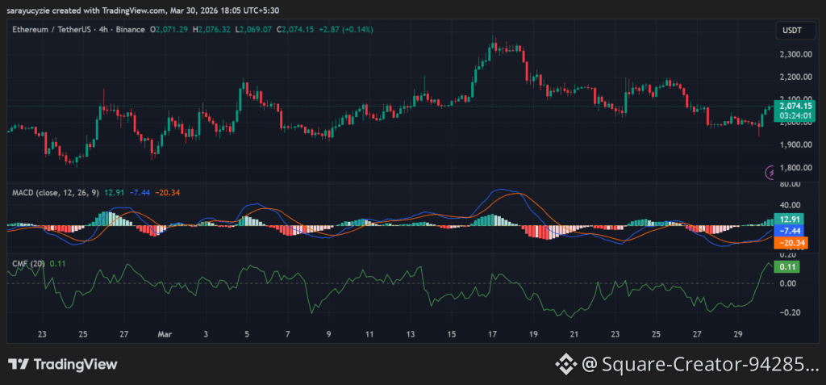The height and width of the screenshot is (385, 826).
Task: Click the MACD (close, 12, 26, 9) legend
Action: coord(56,192)
